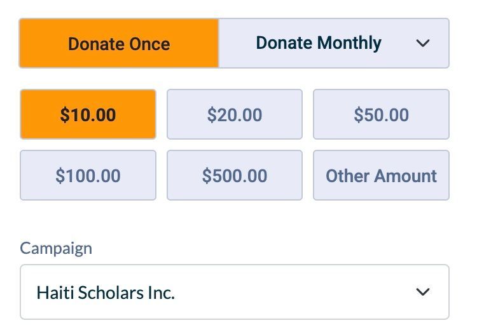
Task: Click Other Amount to enter a custom value
Action: click(381, 176)
